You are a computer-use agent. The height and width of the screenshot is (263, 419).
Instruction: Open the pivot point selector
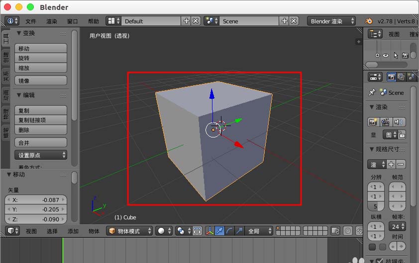coord(183,231)
